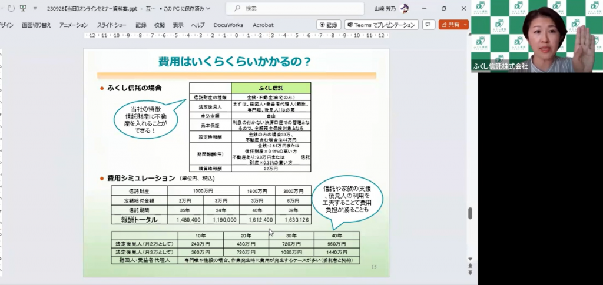Click the Redo icon in title bar
The image size is (603, 285).
[x=11, y=8]
